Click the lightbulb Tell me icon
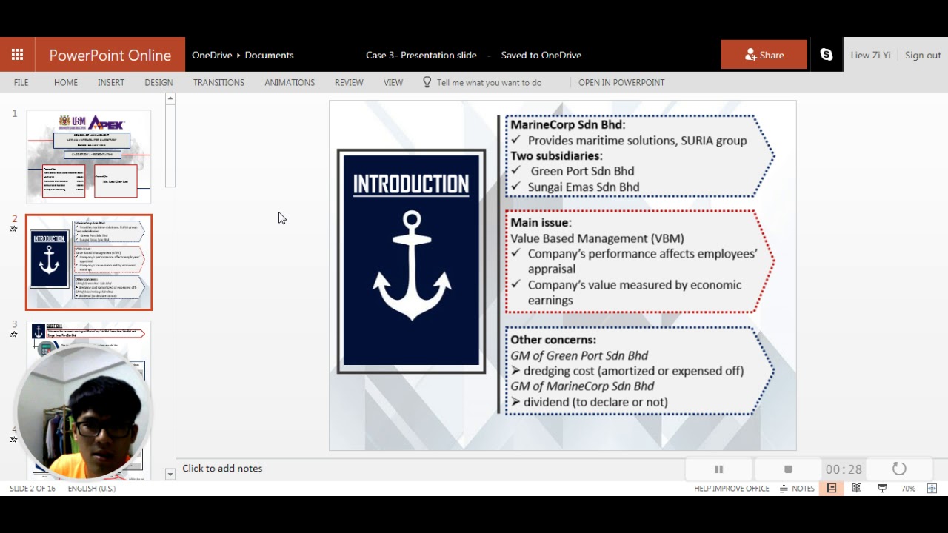Image resolution: width=948 pixels, height=533 pixels. click(427, 82)
